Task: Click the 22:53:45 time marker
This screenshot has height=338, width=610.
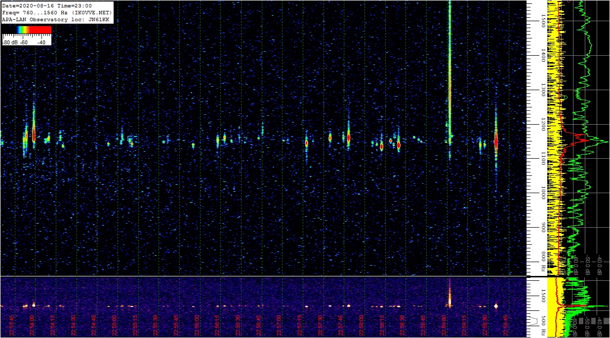Action: 11,325
